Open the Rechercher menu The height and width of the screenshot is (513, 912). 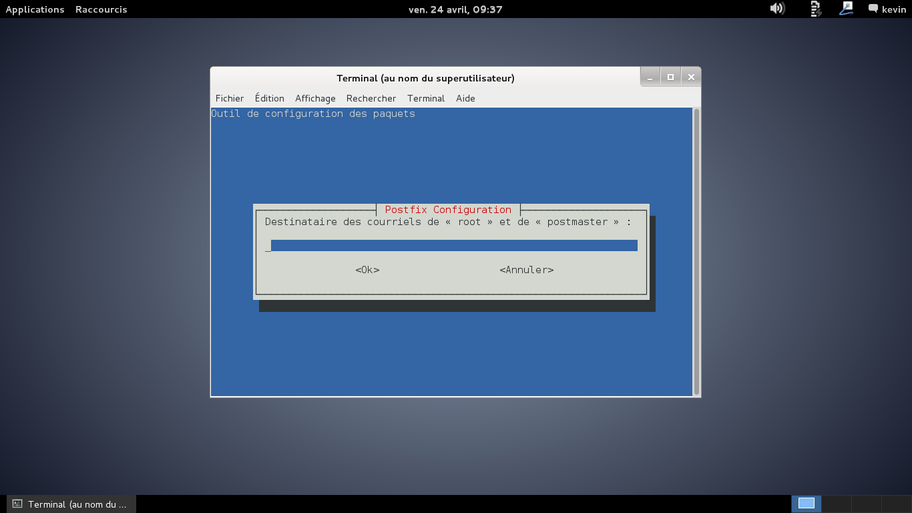coord(371,98)
